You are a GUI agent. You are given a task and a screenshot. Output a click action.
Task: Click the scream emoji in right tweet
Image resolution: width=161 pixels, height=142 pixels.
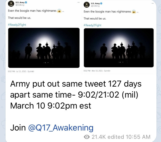click(134, 11)
